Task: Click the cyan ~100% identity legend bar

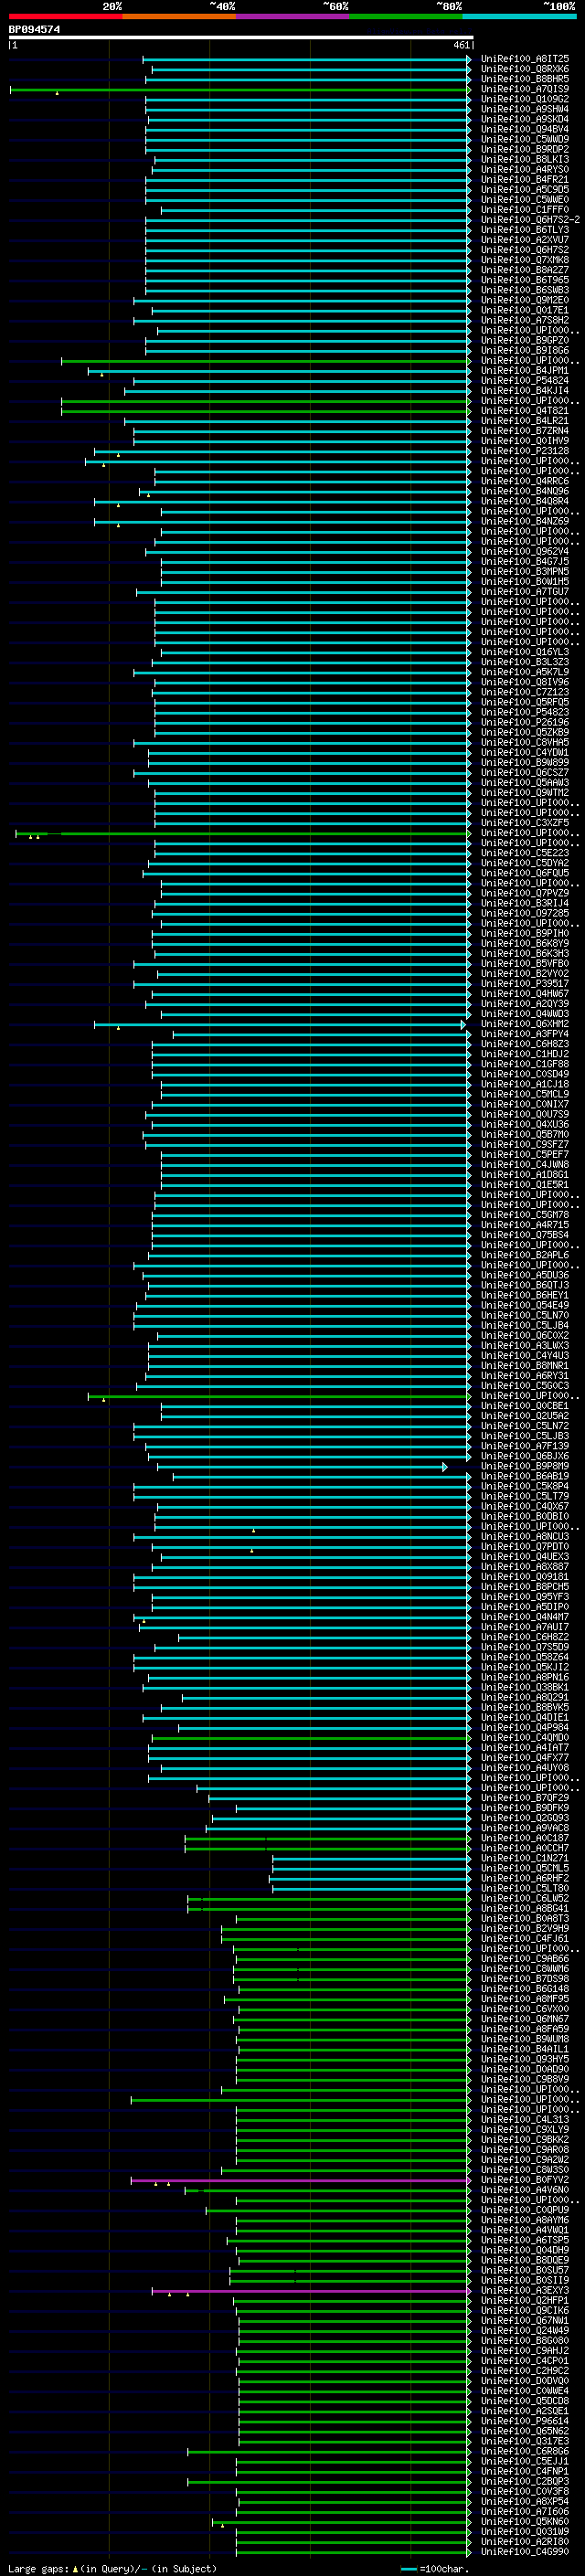Action: (519, 16)
